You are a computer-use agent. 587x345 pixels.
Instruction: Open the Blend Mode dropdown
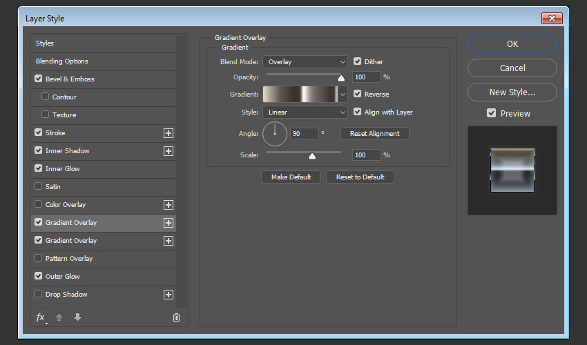(305, 62)
